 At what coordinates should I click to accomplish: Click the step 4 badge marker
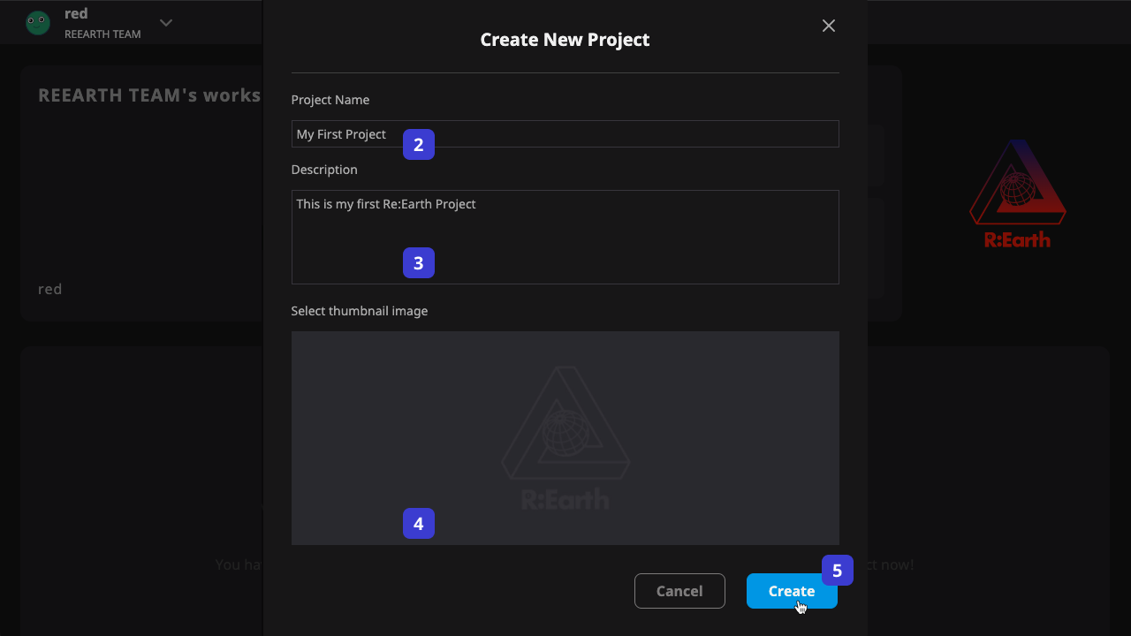pos(419,524)
